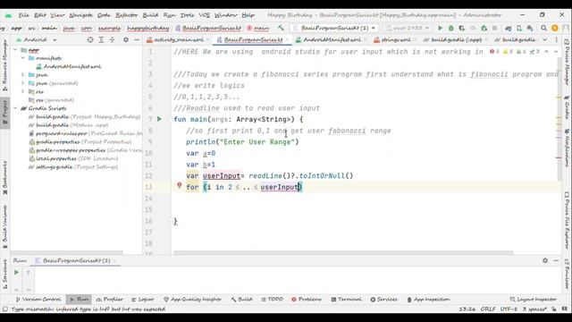Image resolution: width=572 pixels, height=322 pixels.
Task: Go to next highlighted error arrow
Action: (x=556, y=52)
